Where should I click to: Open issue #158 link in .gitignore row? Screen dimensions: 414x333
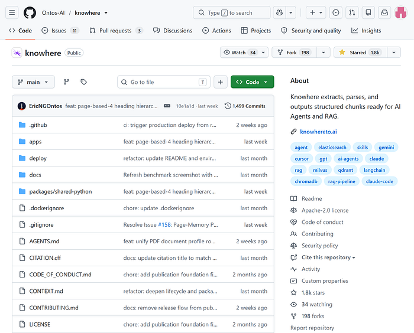point(164,224)
